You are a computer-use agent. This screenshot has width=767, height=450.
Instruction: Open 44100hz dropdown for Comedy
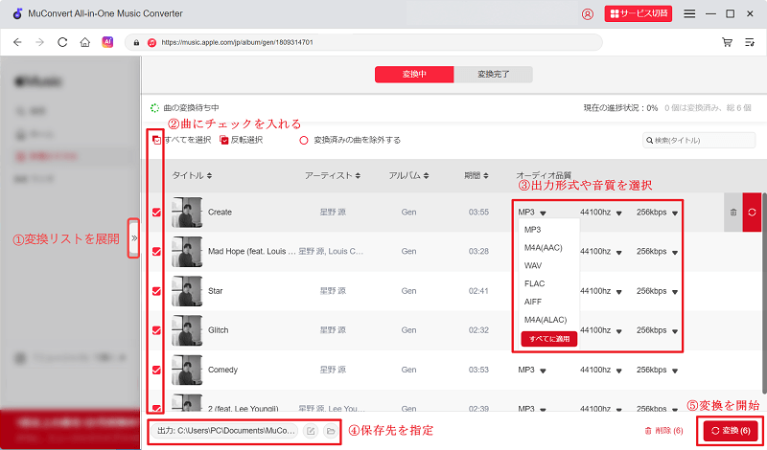(x=601, y=370)
